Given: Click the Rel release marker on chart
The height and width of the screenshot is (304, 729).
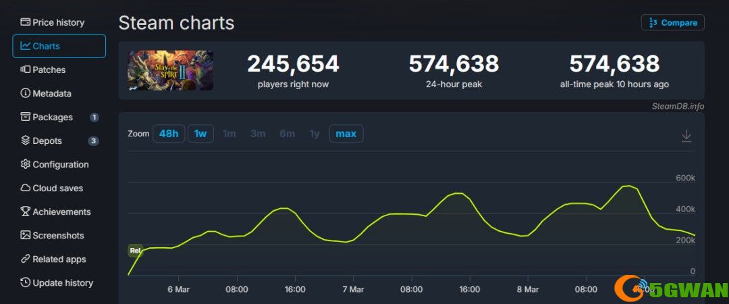Looking at the screenshot, I should (135, 251).
